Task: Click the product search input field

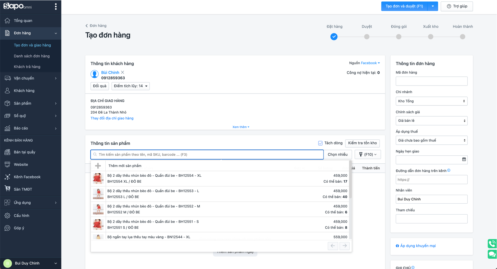Action: click(x=207, y=154)
